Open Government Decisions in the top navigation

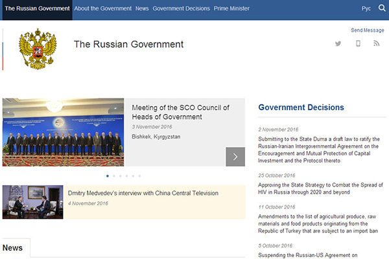point(181,8)
